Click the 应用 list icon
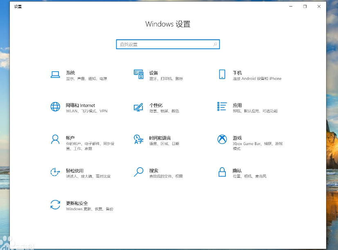Screen dimensions: 338x250 click(222, 107)
